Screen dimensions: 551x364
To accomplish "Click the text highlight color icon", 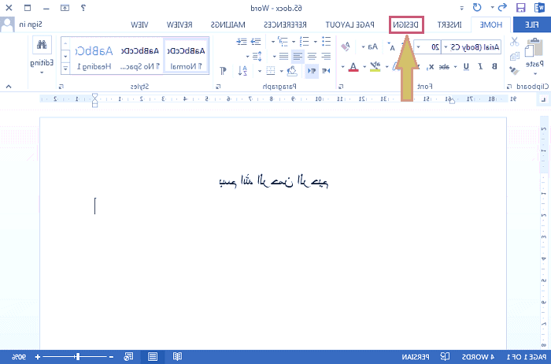I will coord(375,66).
